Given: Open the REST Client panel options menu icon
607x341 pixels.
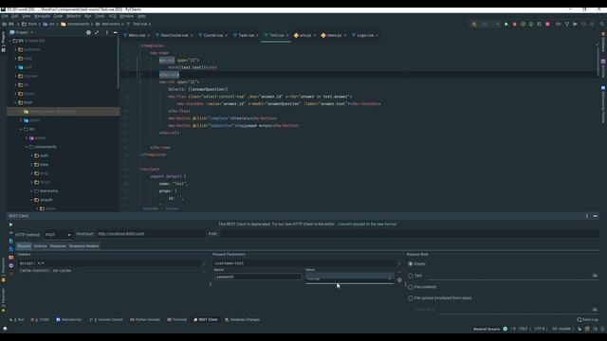Looking at the screenshot, I should 587,216.
